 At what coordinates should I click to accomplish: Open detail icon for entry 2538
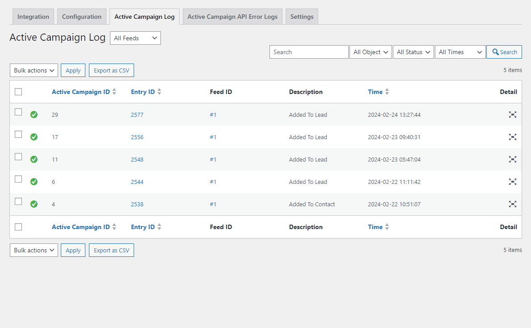point(512,204)
